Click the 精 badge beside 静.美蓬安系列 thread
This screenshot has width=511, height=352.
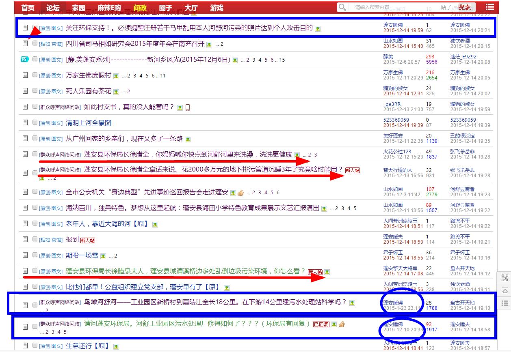pyautogui.click(x=25, y=59)
